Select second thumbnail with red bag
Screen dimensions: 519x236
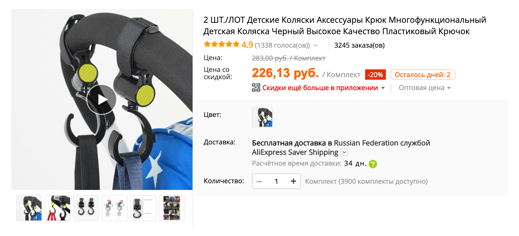[x=58, y=208]
